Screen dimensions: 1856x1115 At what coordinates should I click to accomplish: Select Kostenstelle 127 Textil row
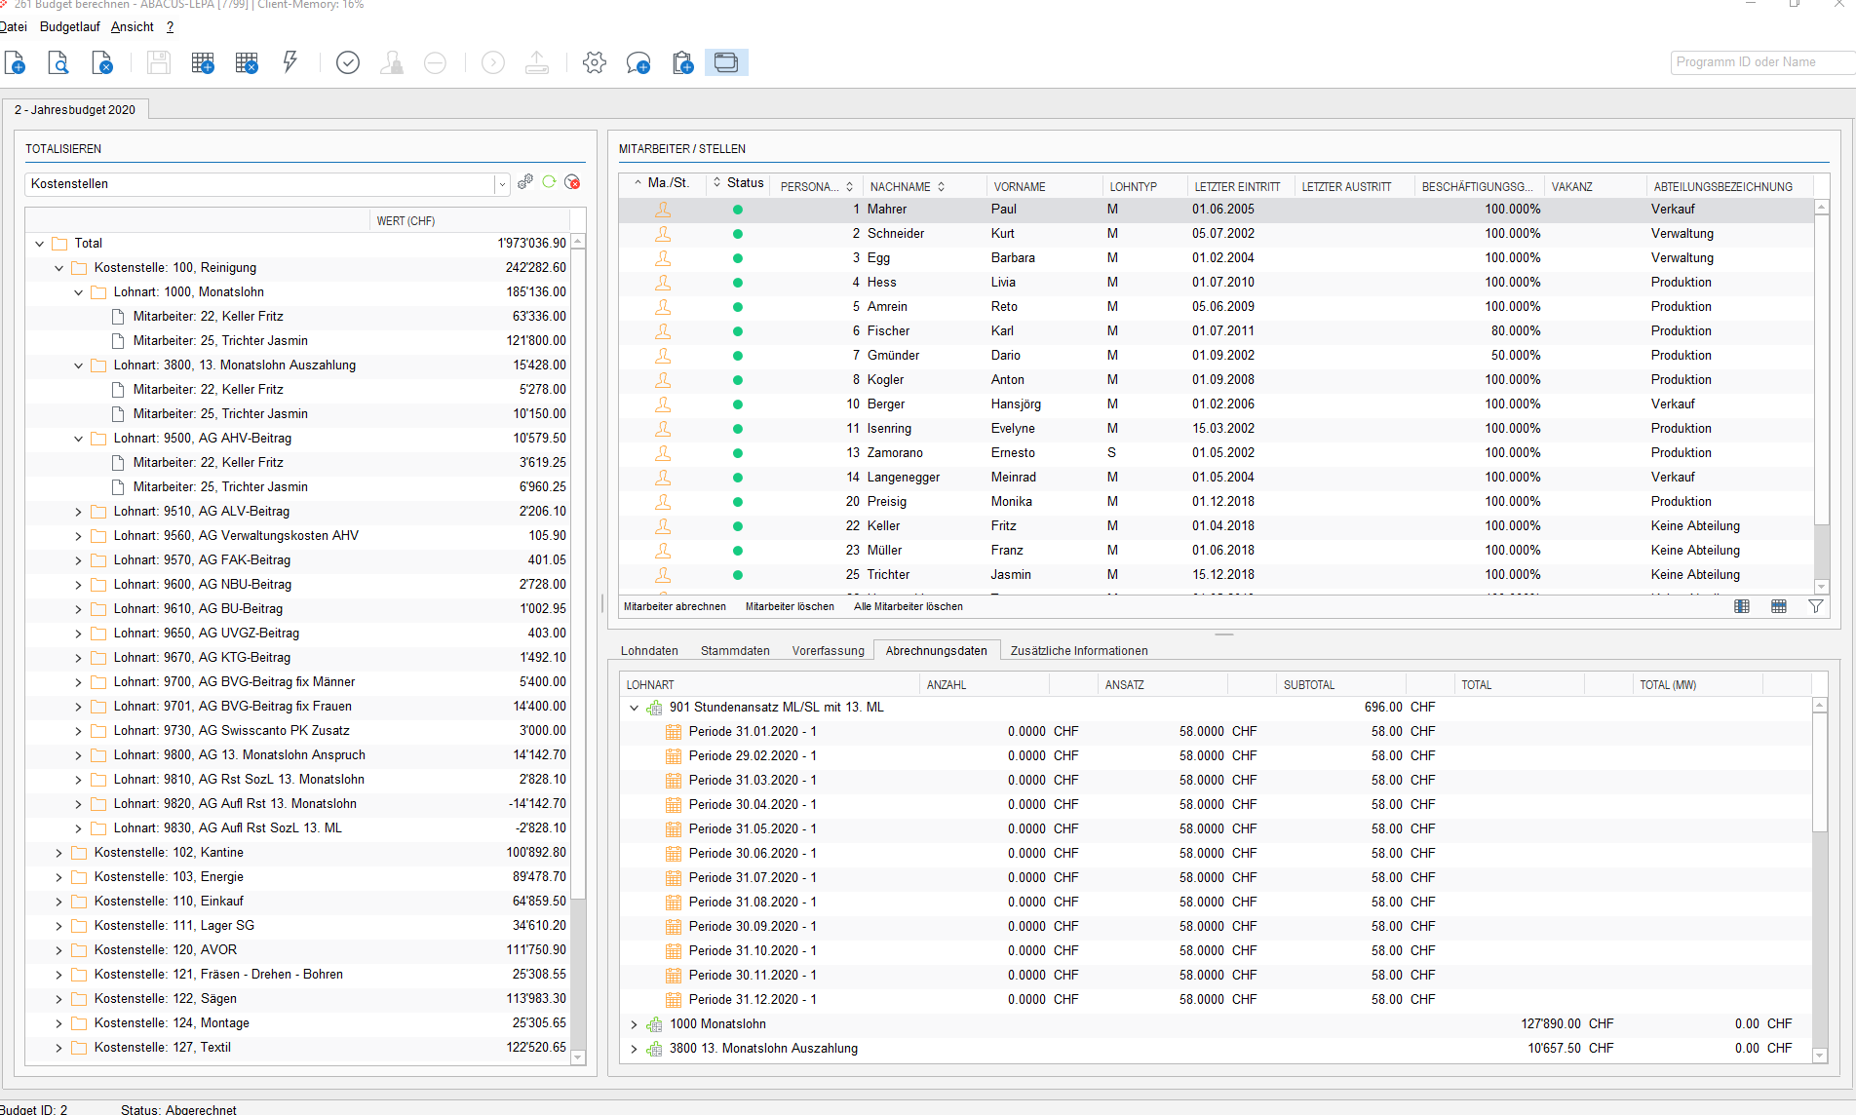(x=297, y=1048)
